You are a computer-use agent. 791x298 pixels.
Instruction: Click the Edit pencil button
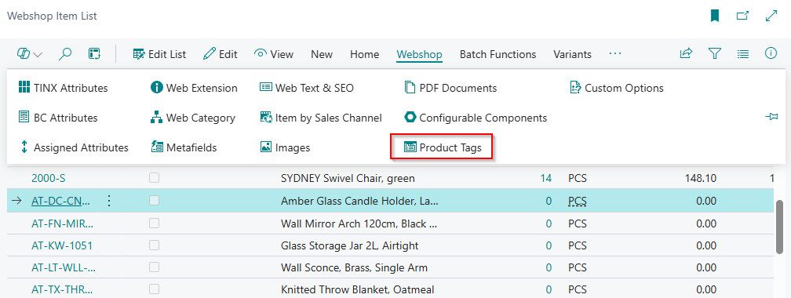point(221,54)
